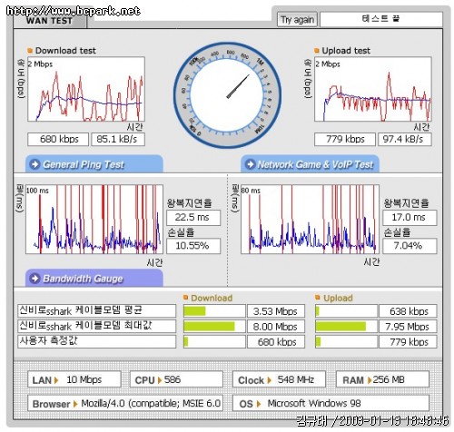This screenshot has width=454, height=432.
Task: Click the 8.00 Mbps download bar
Action: [214, 327]
